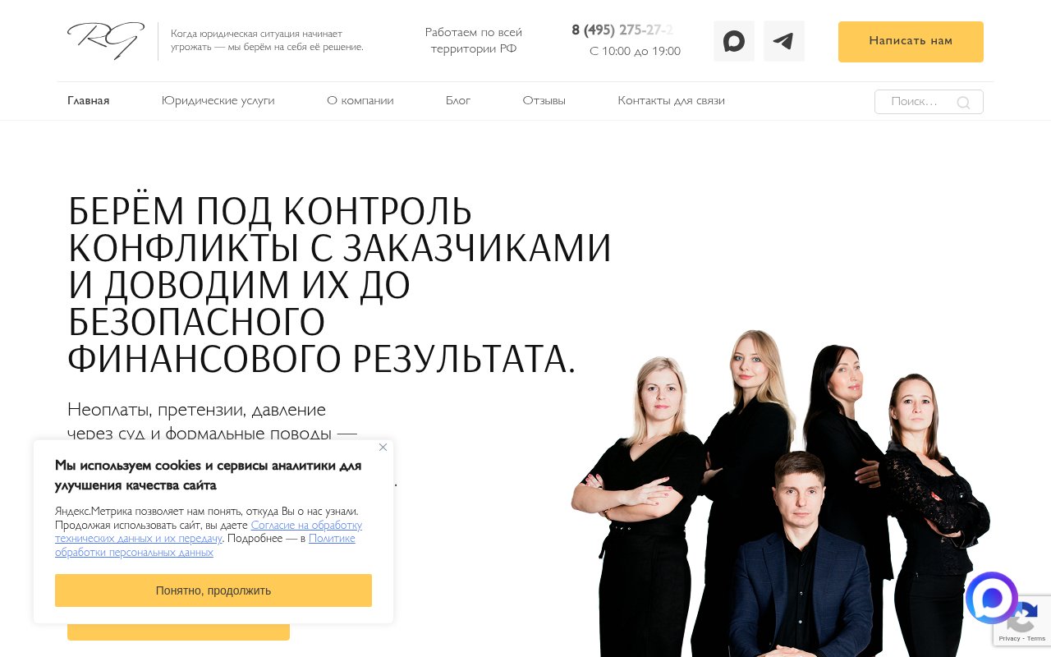Image resolution: width=1051 pixels, height=657 pixels.
Task: Open the Отзывы page
Action: click(x=544, y=101)
